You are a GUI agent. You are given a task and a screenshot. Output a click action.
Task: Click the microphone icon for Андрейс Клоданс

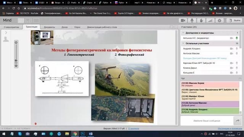[x=237, y=49]
